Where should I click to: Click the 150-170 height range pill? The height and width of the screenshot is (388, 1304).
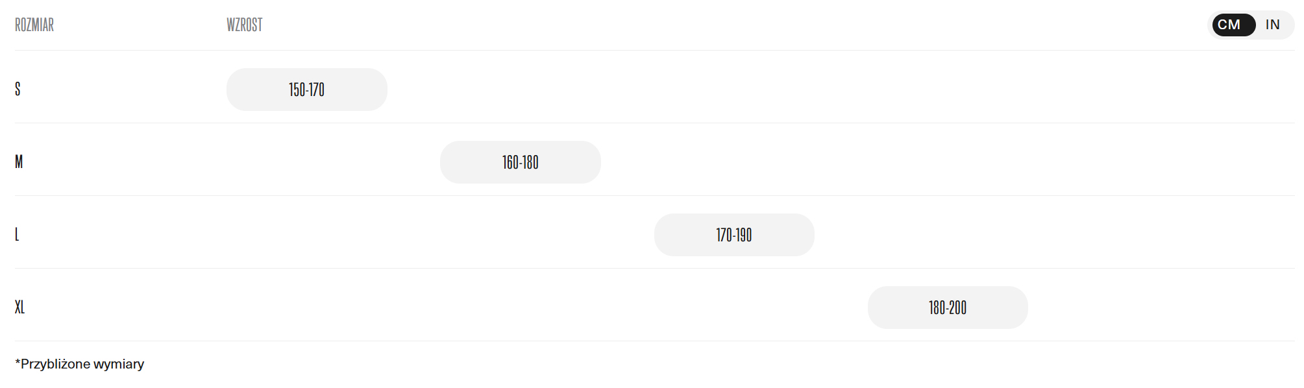coord(306,90)
